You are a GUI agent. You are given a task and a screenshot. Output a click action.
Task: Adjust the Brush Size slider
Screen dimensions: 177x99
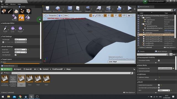(20, 50)
